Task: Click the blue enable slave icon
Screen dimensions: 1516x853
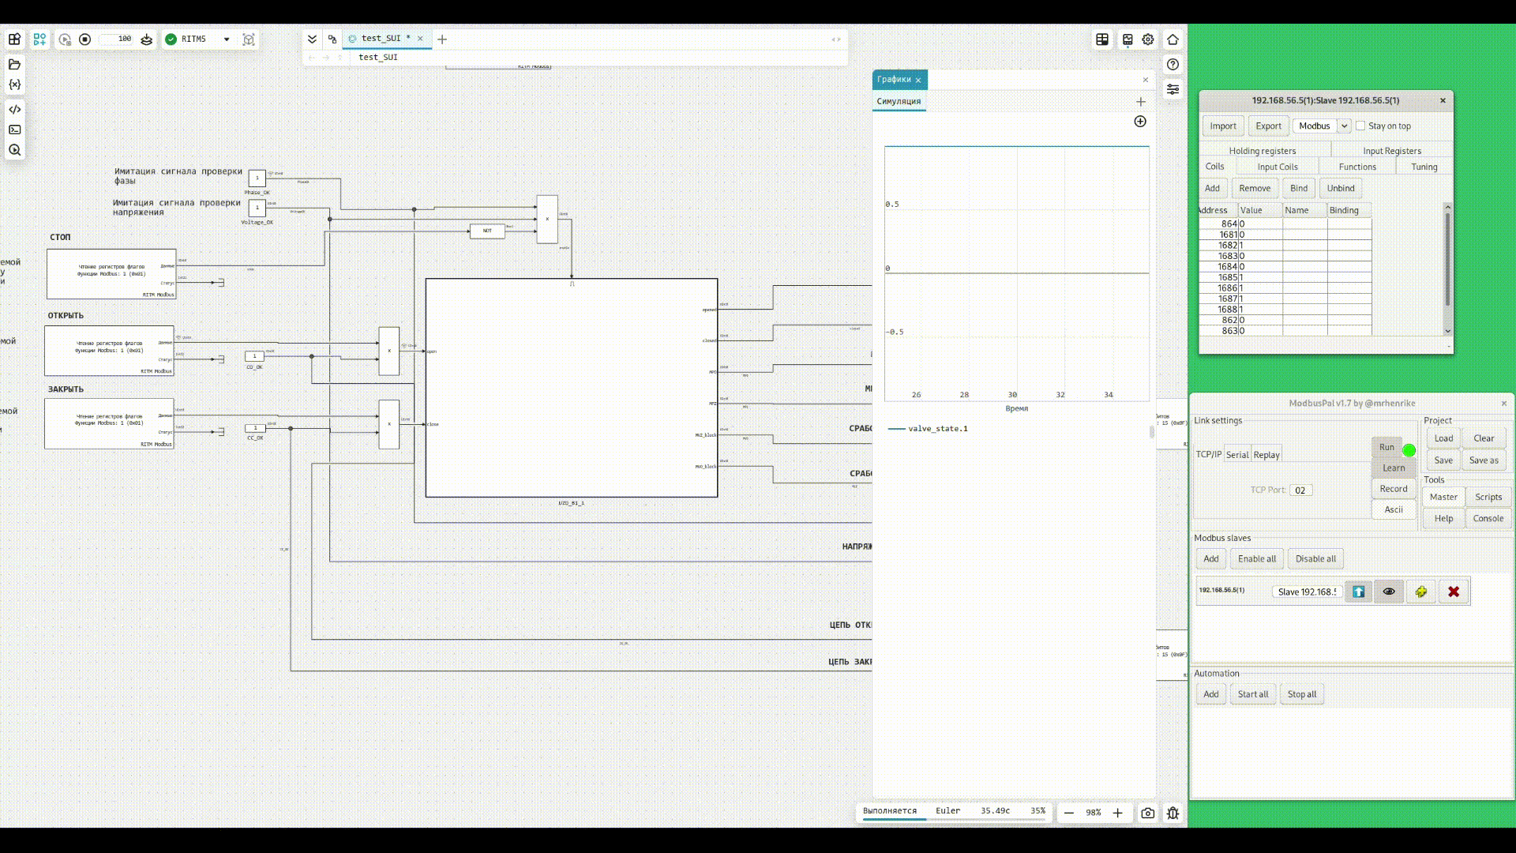Action: click(1358, 592)
